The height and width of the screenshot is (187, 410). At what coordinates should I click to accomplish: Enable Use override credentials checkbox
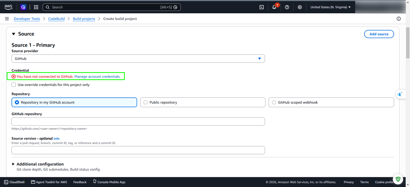point(14,85)
